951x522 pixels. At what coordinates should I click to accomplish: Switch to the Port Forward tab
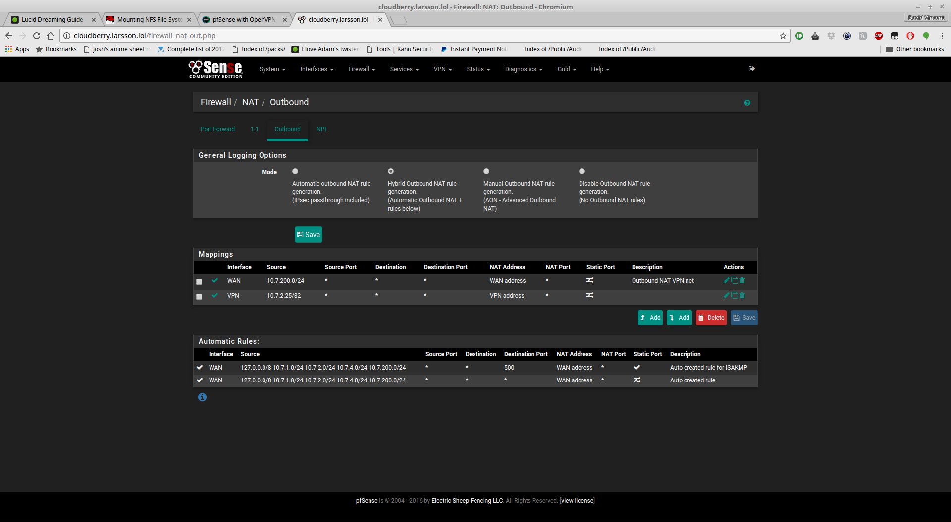[217, 129]
